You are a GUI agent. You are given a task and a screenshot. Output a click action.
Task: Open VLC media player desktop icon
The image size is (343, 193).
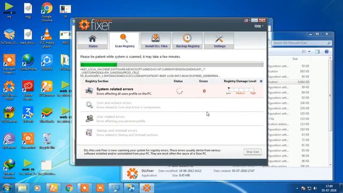click(x=47, y=38)
